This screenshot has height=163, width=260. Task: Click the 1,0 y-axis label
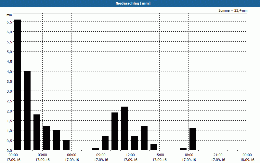pos(9,131)
